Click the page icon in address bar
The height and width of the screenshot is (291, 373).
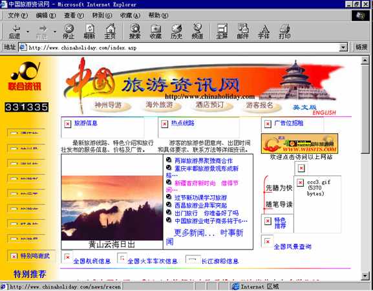pyautogui.click(x=23, y=47)
